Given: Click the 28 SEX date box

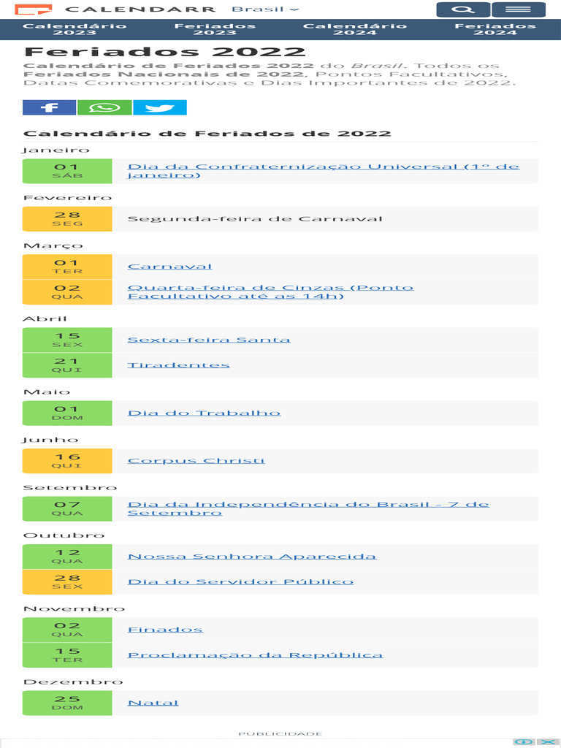Looking at the screenshot, I should pyautogui.click(x=67, y=582).
